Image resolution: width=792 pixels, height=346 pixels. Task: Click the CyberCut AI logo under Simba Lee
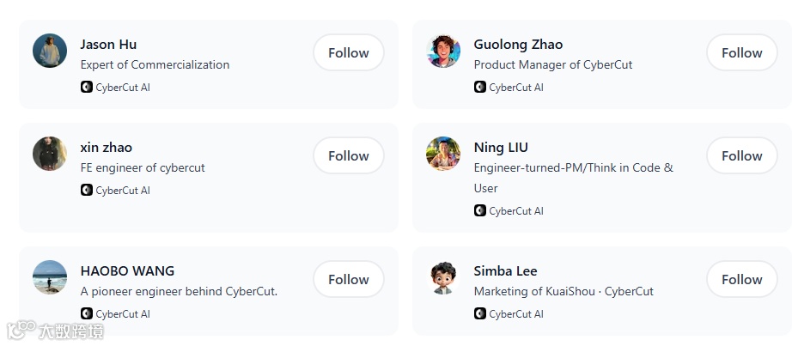(x=479, y=313)
